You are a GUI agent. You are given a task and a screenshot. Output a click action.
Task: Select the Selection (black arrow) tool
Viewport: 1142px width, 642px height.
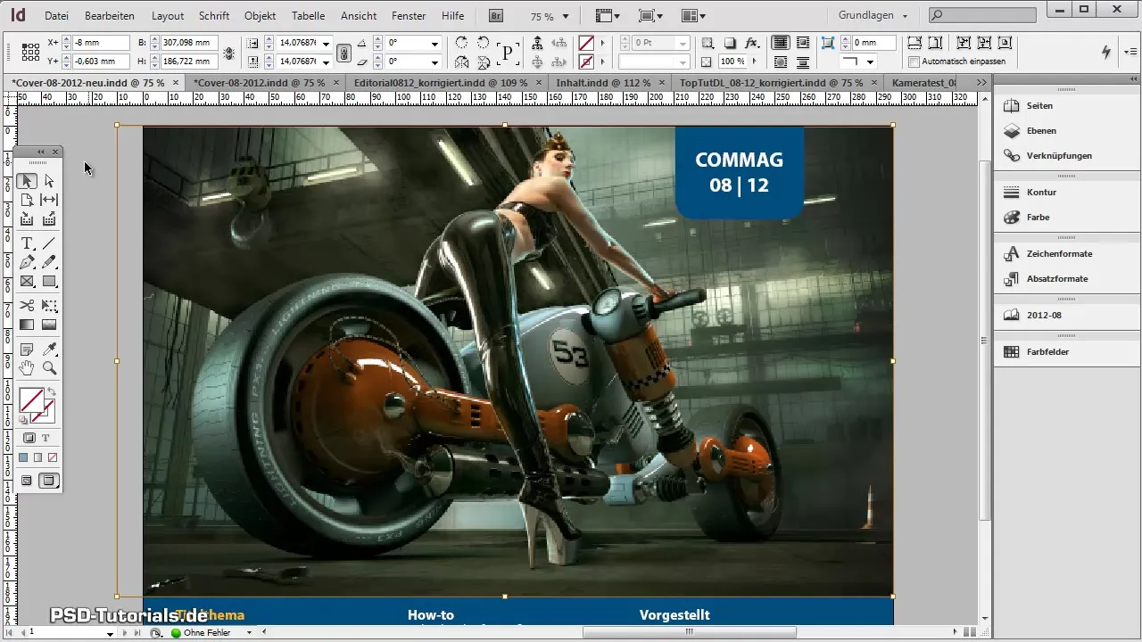coord(27,181)
